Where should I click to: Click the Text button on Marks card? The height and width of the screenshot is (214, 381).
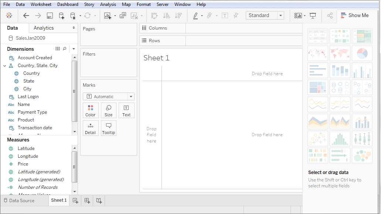coord(126,111)
